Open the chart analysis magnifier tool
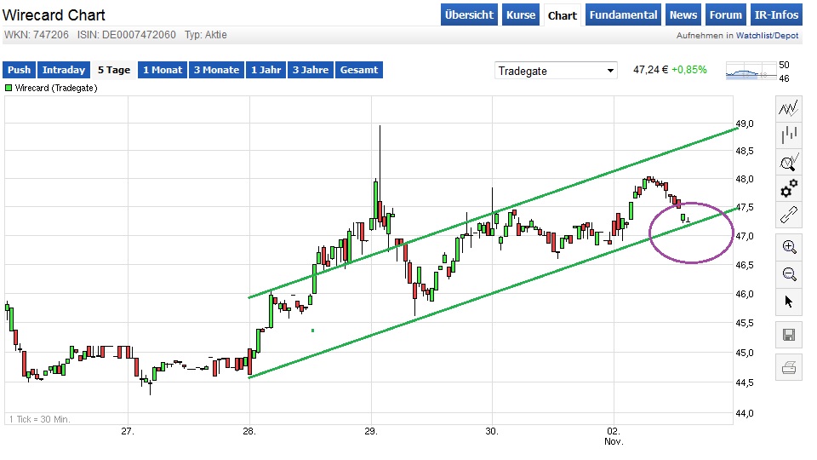Viewport: 817px width, 460px height. coord(788,162)
